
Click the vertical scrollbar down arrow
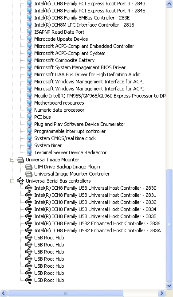[x=169, y=285]
